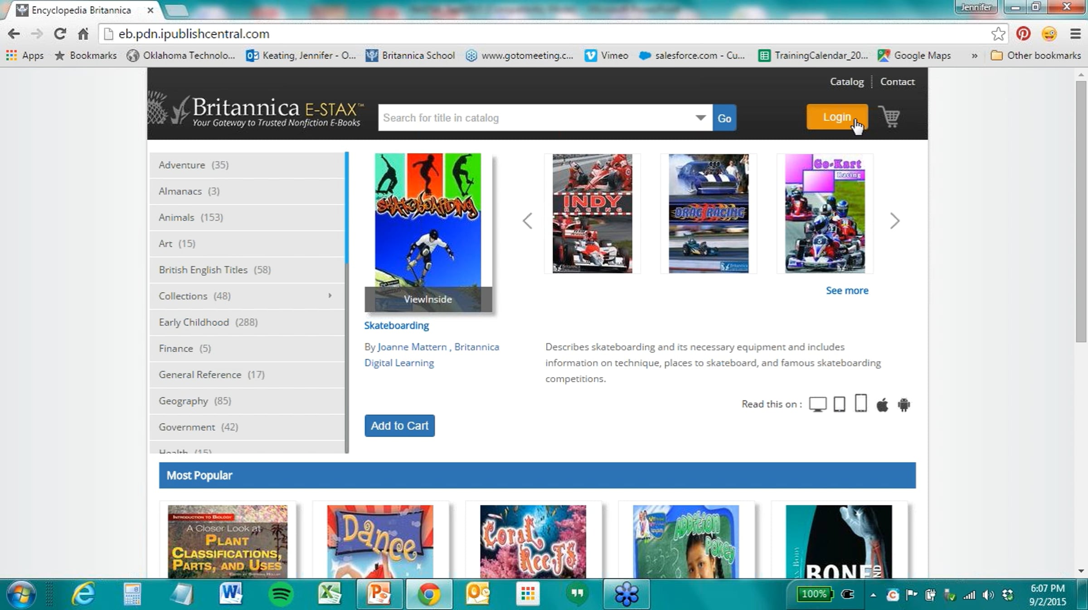Click the system tray volume icon

[x=988, y=595]
